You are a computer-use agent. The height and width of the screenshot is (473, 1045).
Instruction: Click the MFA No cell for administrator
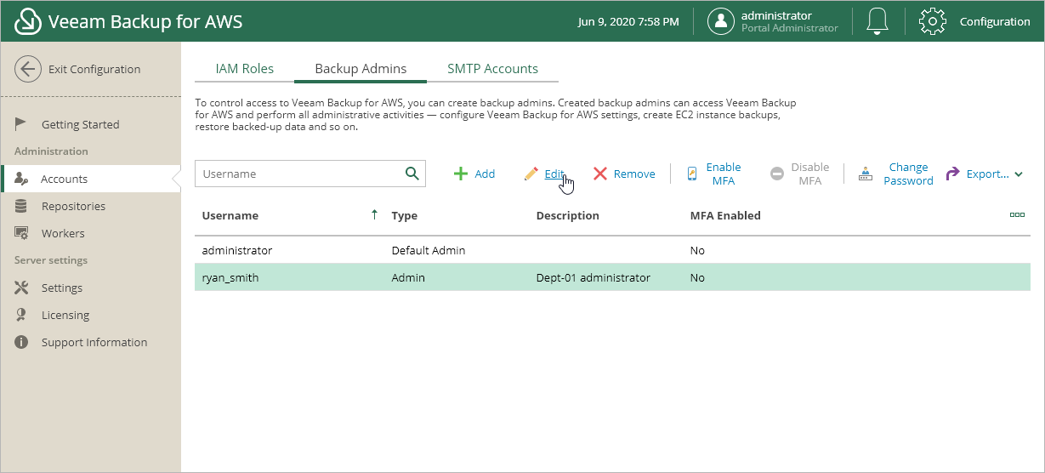[x=697, y=250]
